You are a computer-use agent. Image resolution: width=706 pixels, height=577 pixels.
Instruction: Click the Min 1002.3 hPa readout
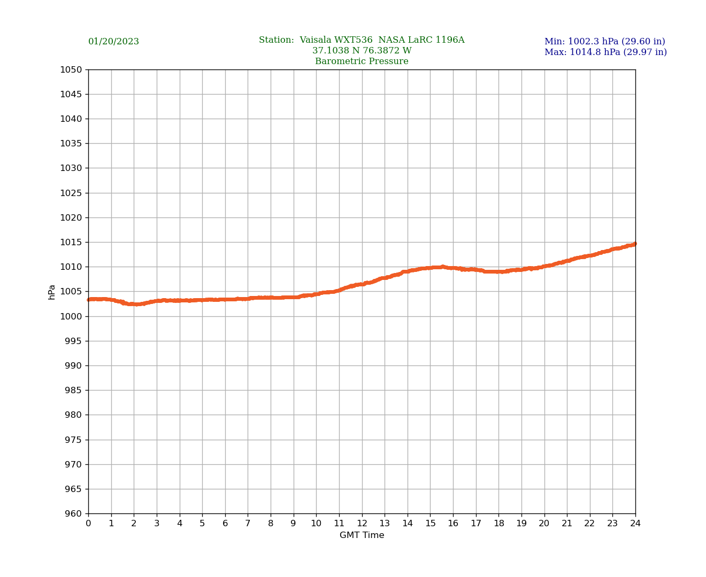click(604, 42)
